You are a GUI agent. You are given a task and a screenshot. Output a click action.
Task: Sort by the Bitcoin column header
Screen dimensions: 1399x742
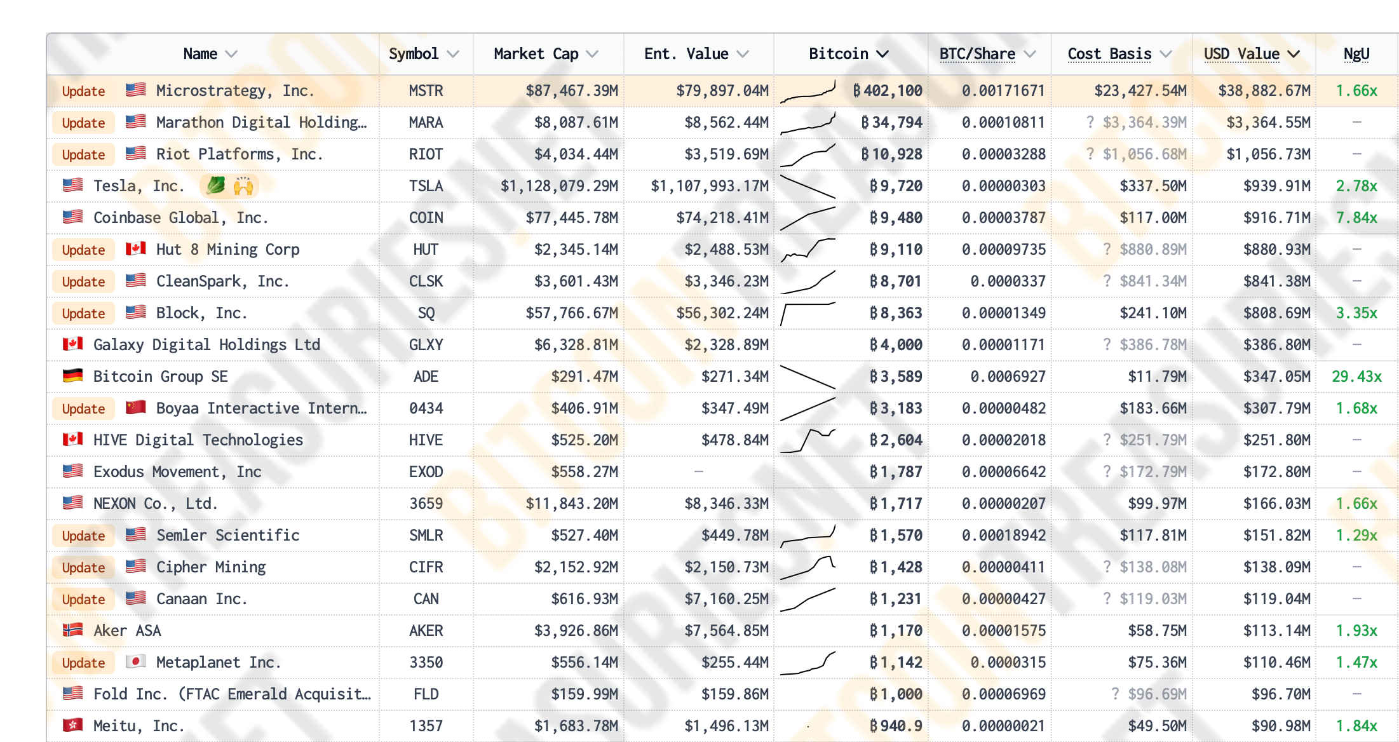point(849,54)
